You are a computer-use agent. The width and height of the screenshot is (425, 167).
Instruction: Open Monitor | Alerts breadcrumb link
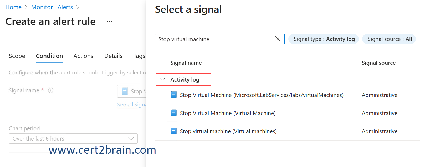(52, 7)
